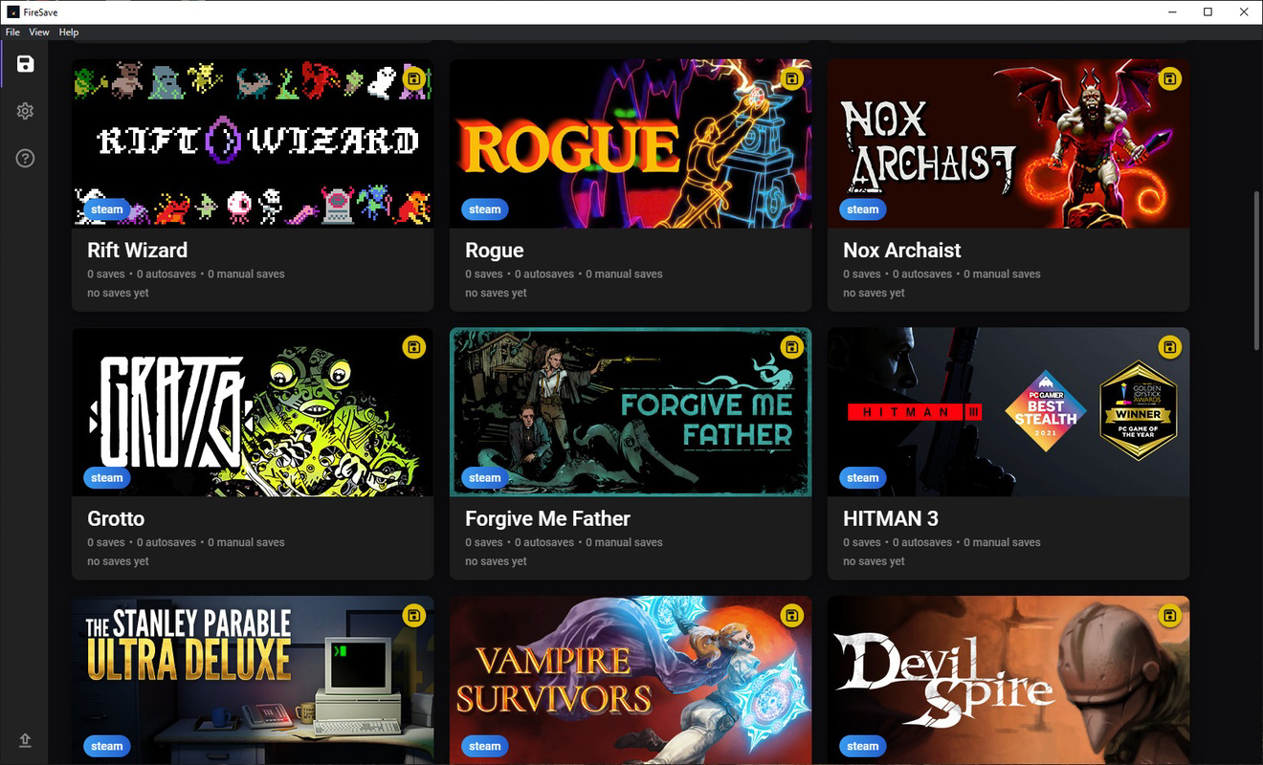Select the Forgive Me Father banner image
Image resolution: width=1263 pixels, height=765 pixels.
pos(631,412)
